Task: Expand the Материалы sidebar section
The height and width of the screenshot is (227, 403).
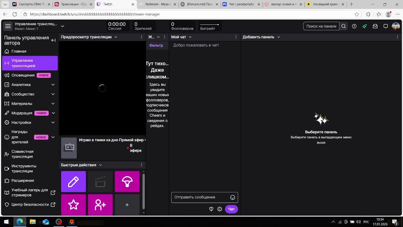Action: [53, 103]
